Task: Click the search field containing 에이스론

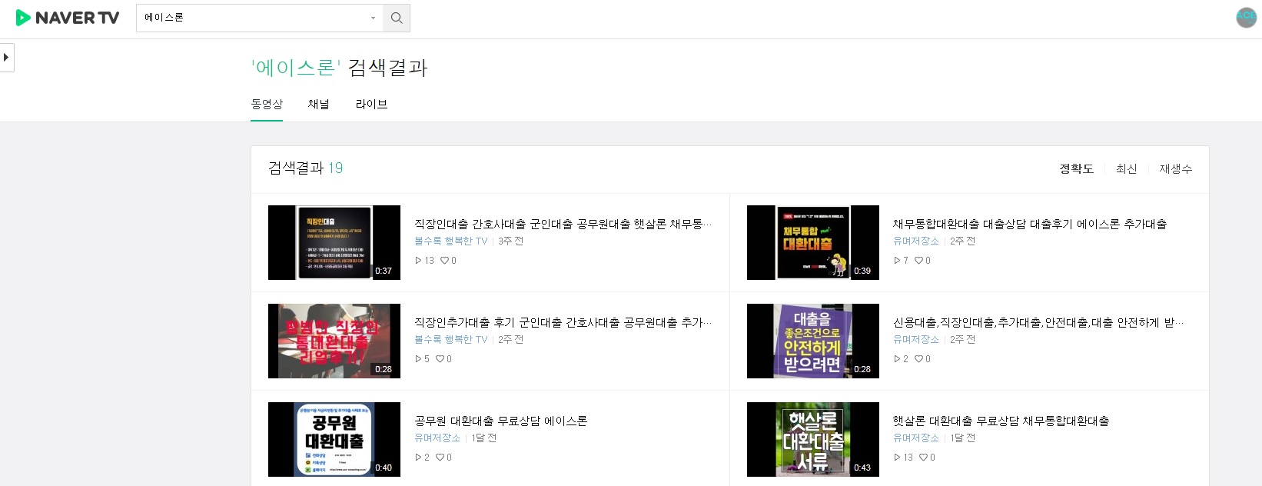Action: point(254,18)
